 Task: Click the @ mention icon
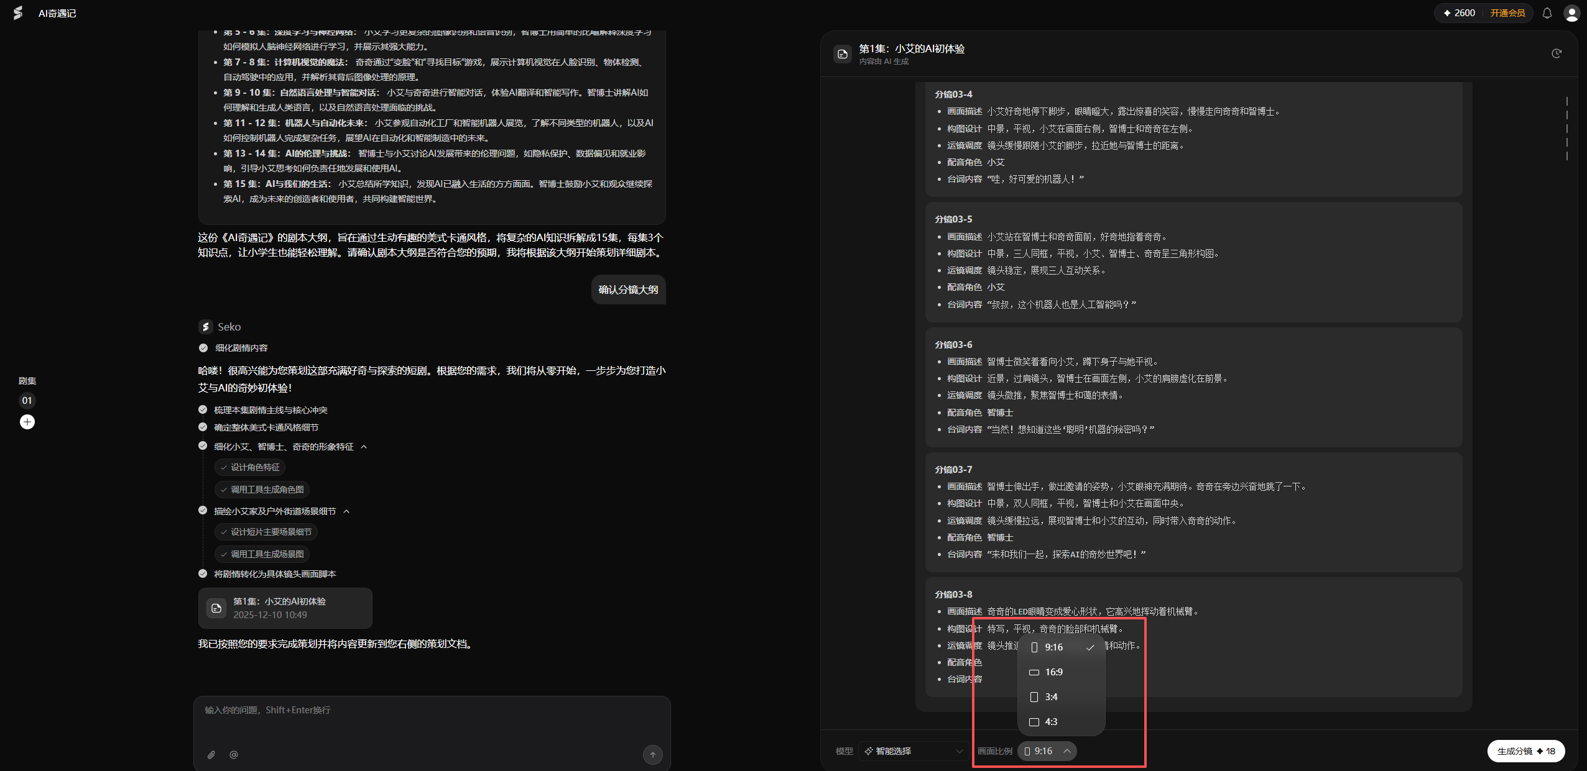(234, 754)
